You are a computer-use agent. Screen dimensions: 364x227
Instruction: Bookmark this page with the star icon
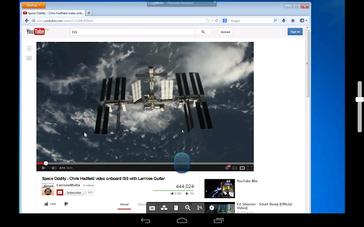207,20
